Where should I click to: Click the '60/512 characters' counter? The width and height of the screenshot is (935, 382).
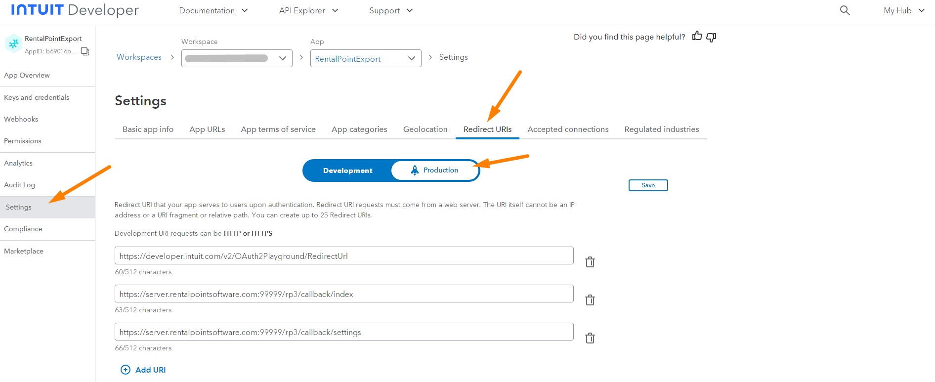143,272
